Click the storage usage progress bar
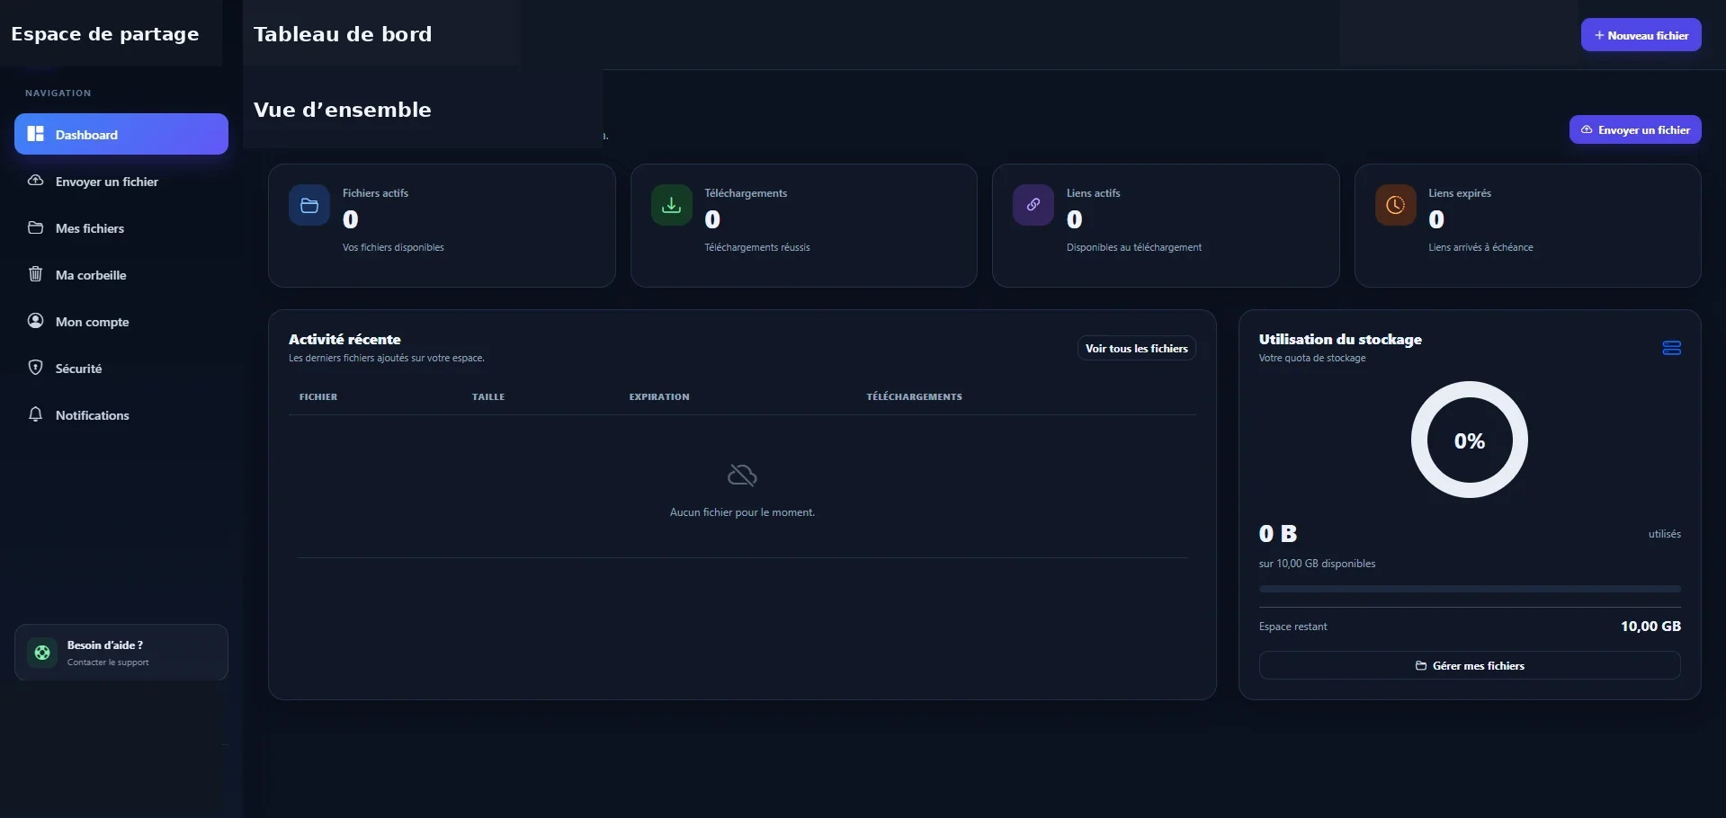The image size is (1726, 818). tap(1470, 589)
